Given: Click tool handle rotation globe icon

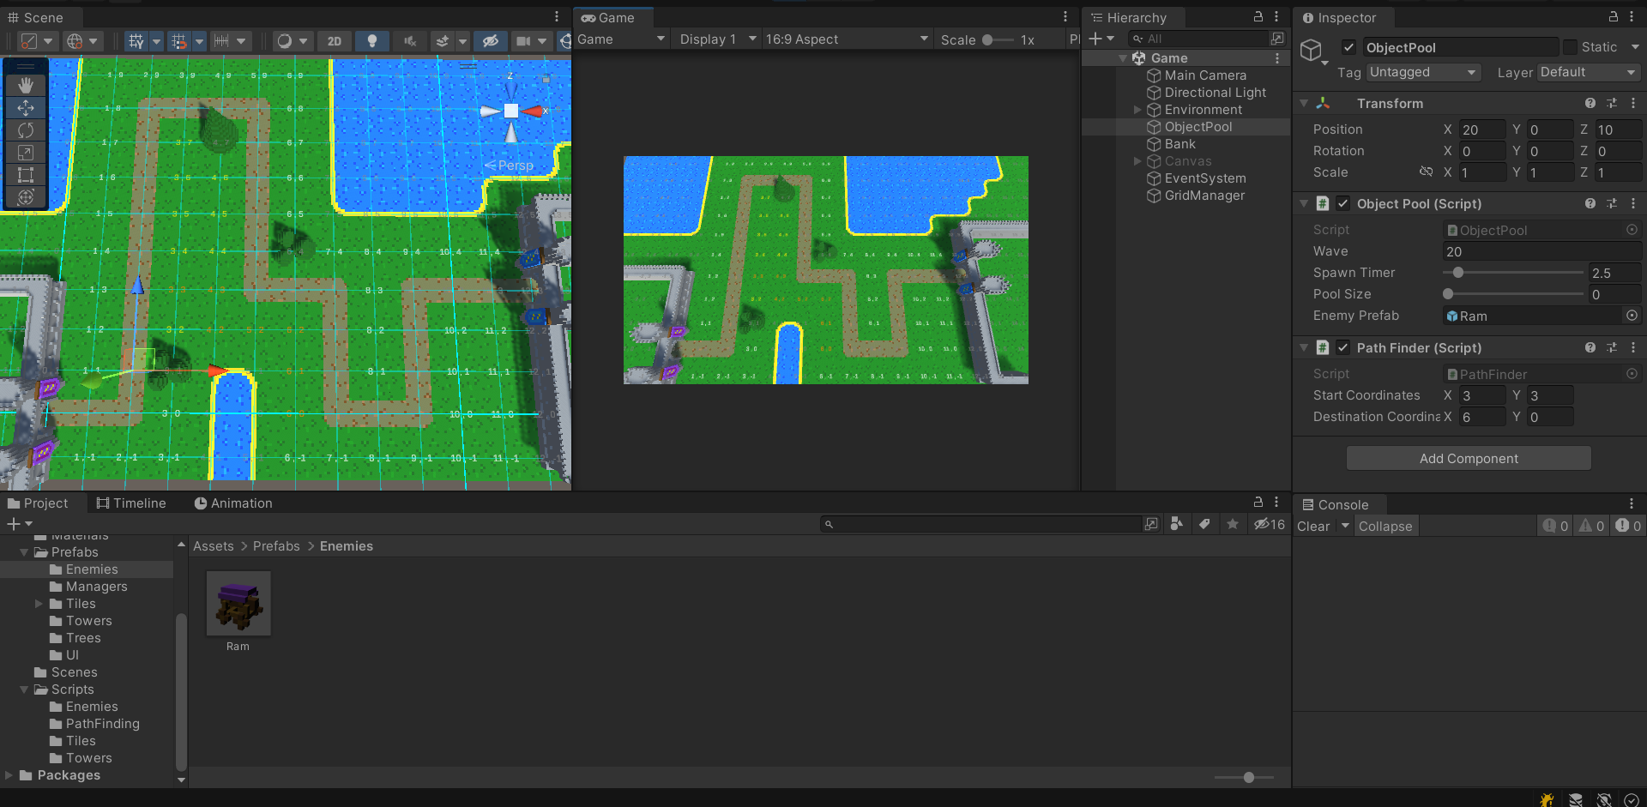Looking at the screenshot, I should pos(75,40).
